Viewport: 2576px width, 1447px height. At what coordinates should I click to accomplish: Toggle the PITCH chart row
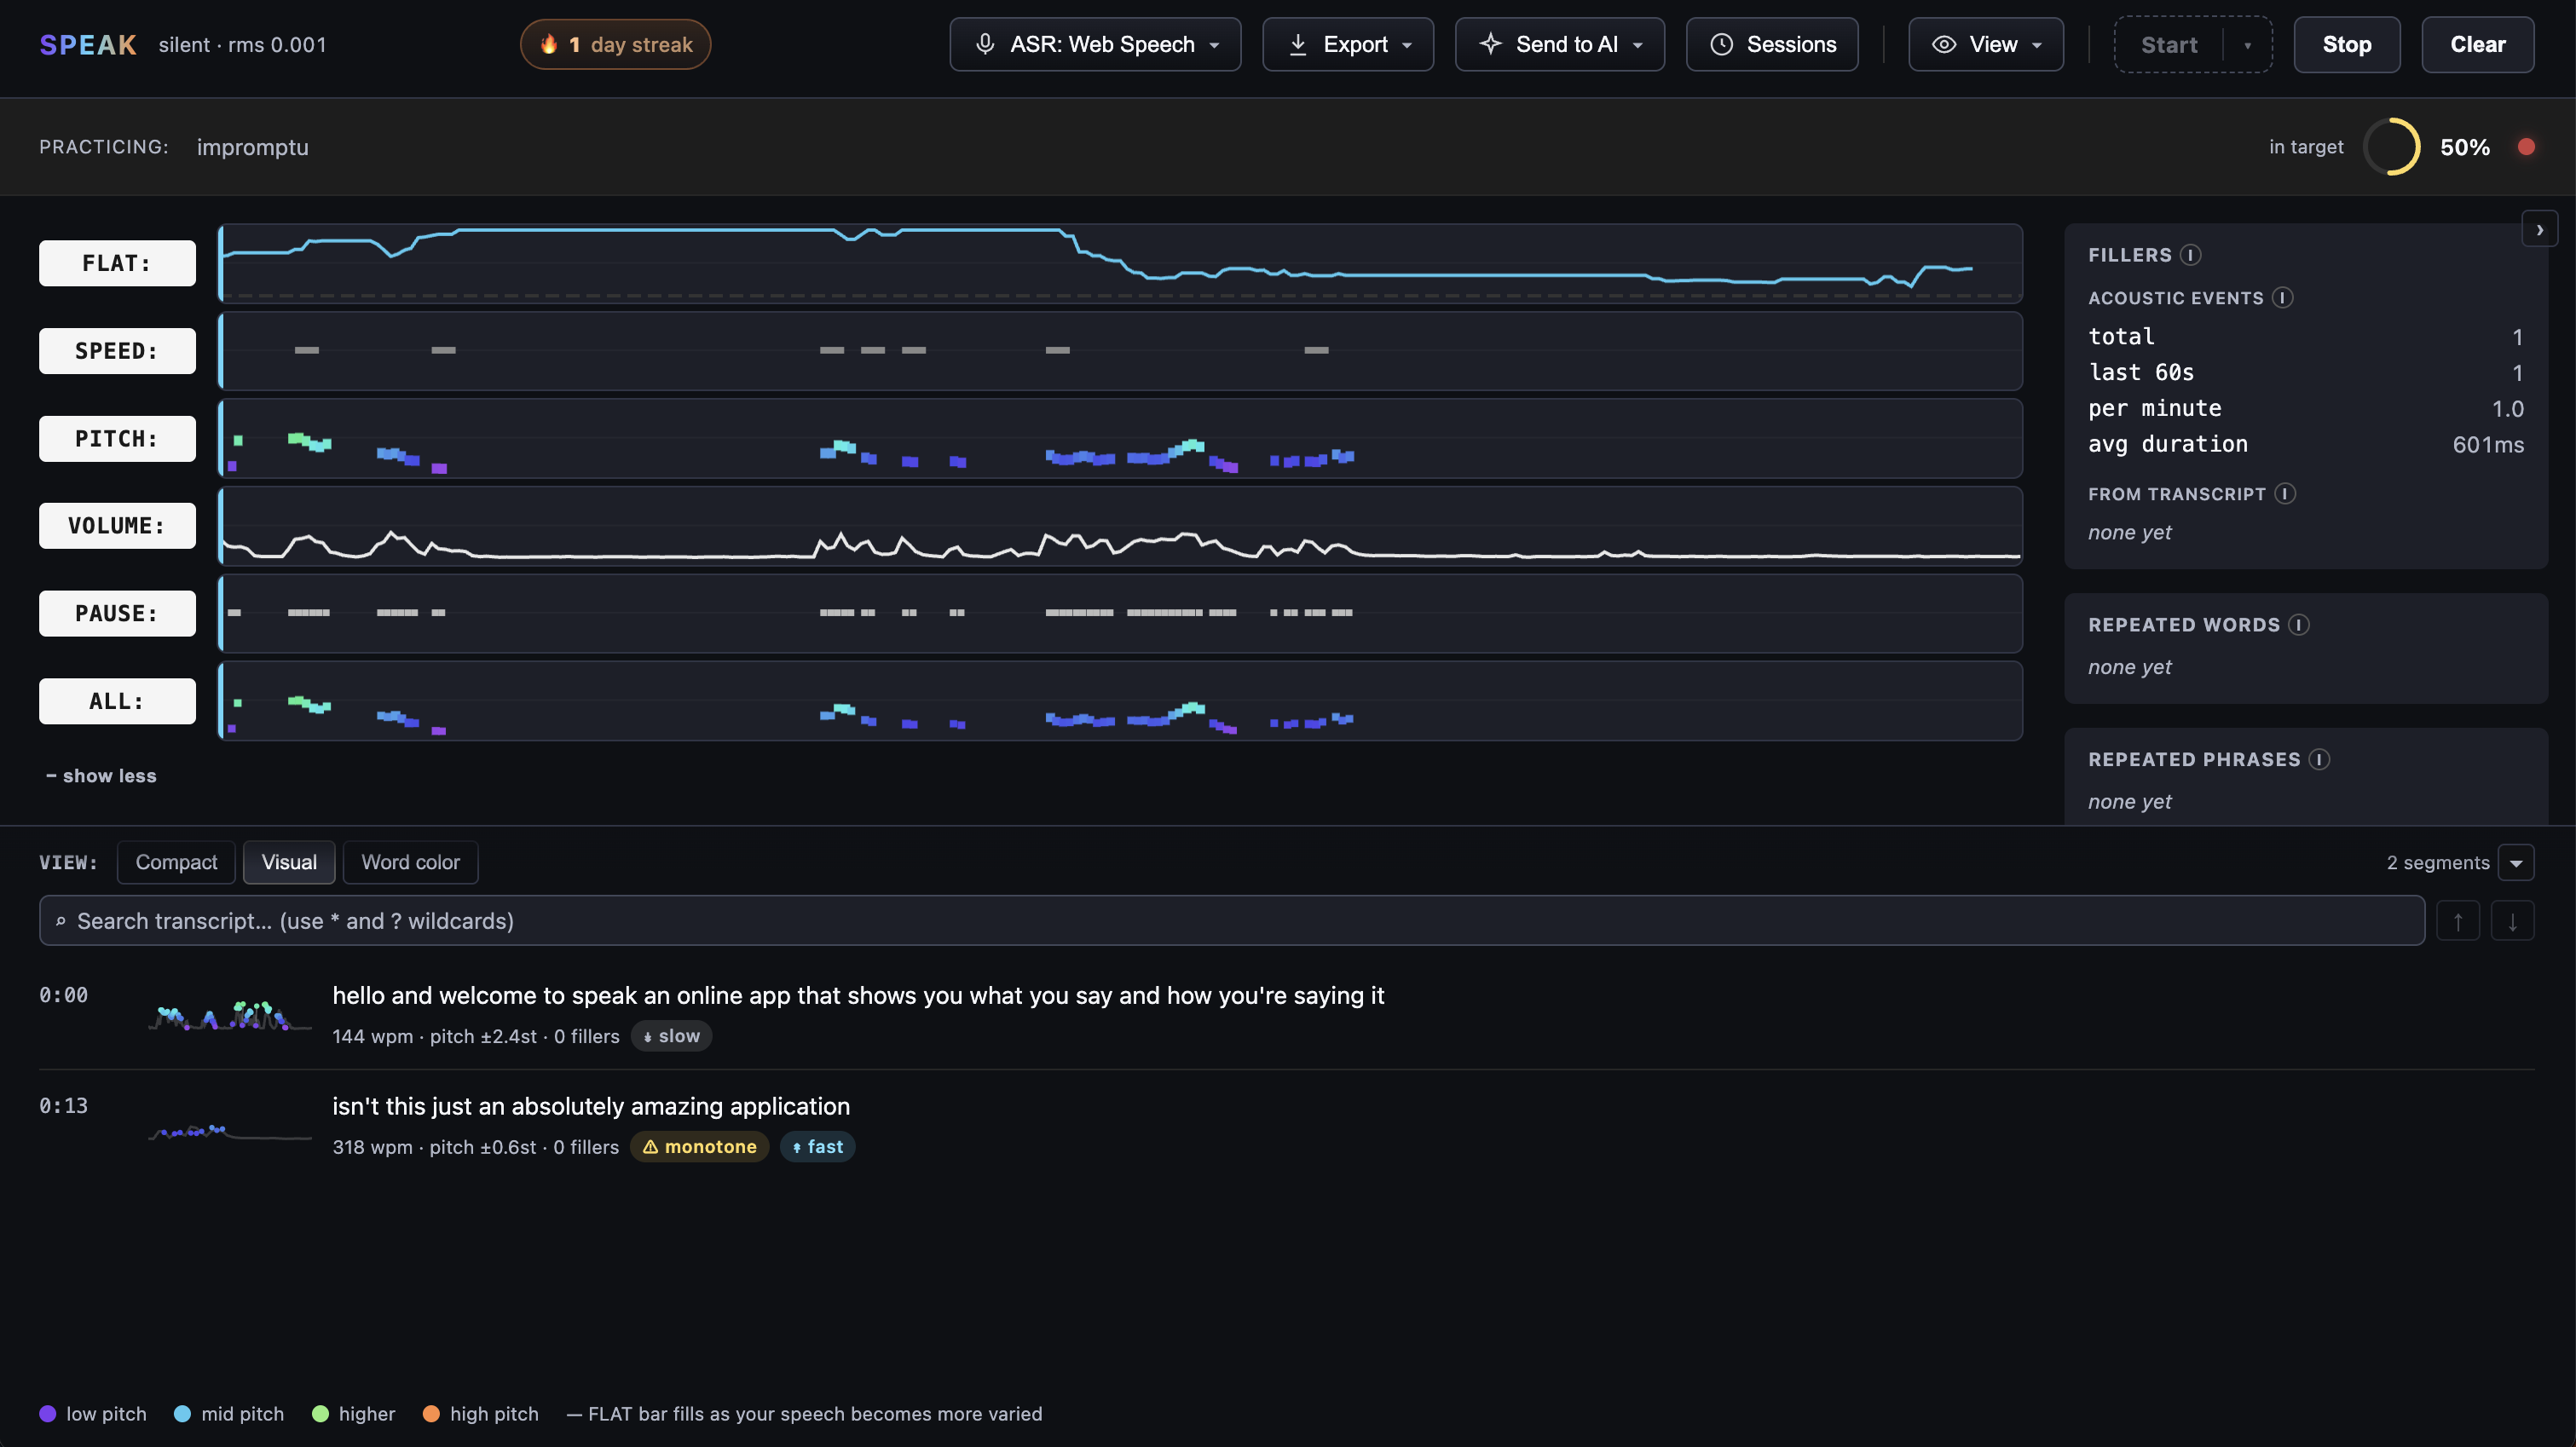click(x=117, y=438)
